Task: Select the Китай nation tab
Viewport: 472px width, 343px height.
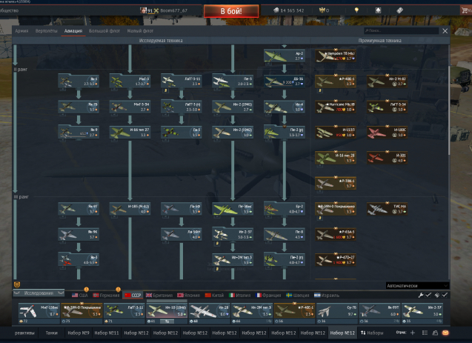Action: coord(214,295)
